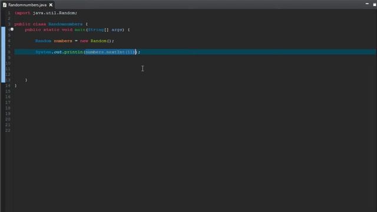Collapse the main method fold marker
Image resolution: width=377 pixels, height=212 pixels.
coord(12,29)
